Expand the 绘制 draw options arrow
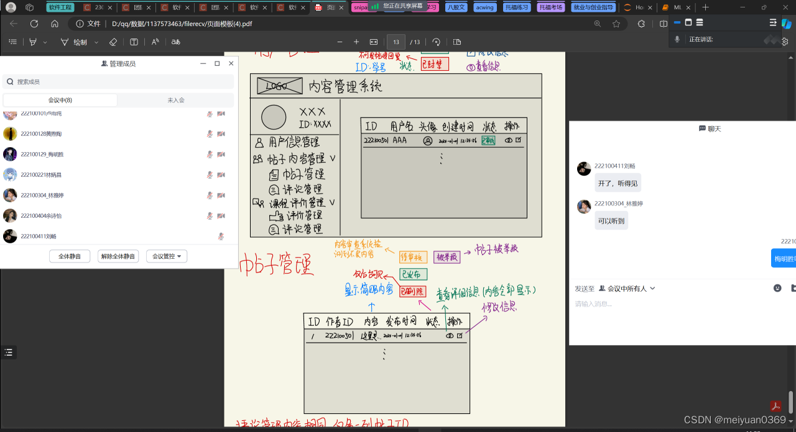The height and width of the screenshot is (432, 796). (96, 42)
